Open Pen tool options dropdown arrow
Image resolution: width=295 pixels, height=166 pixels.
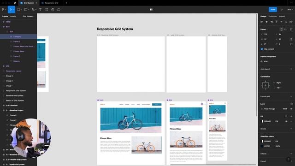[x=36, y=10]
